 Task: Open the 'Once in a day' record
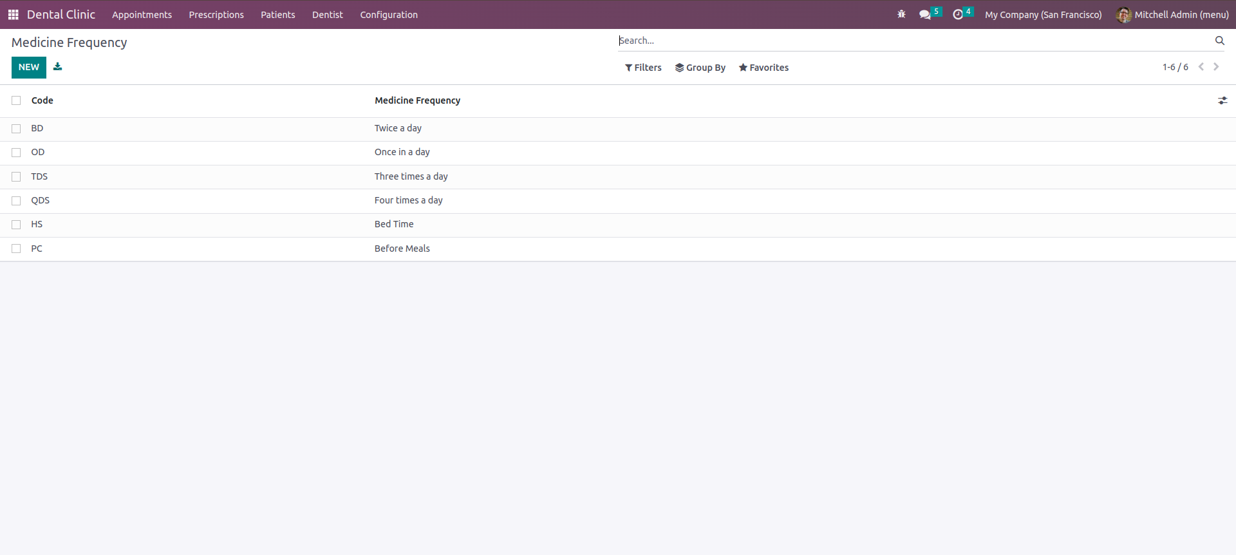pos(402,152)
